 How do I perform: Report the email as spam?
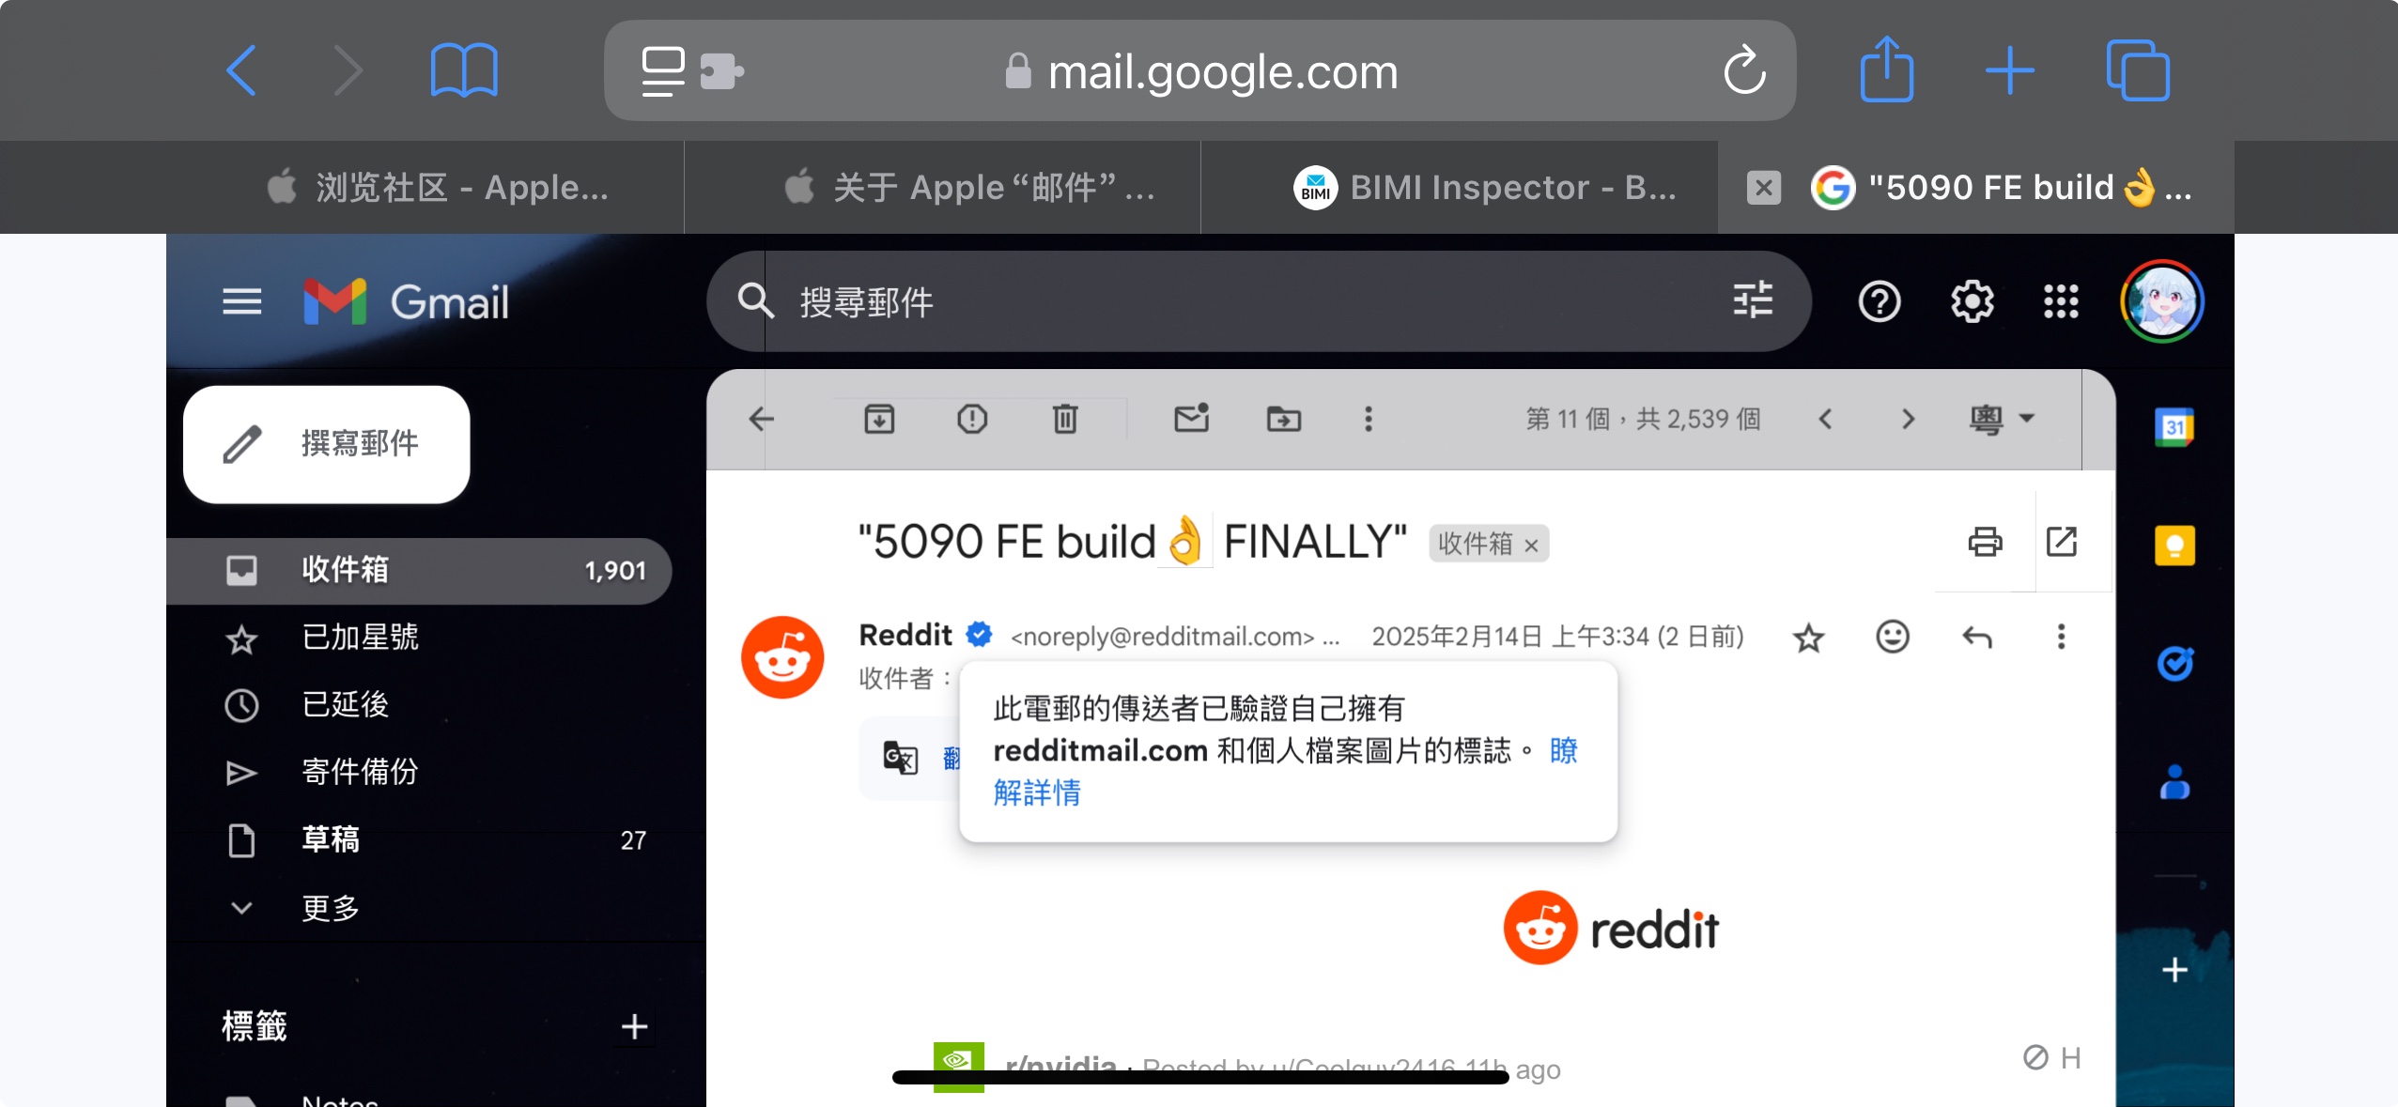[972, 419]
